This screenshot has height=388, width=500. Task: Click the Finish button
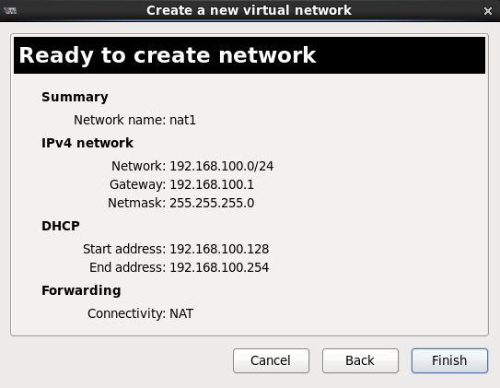tap(449, 360)
